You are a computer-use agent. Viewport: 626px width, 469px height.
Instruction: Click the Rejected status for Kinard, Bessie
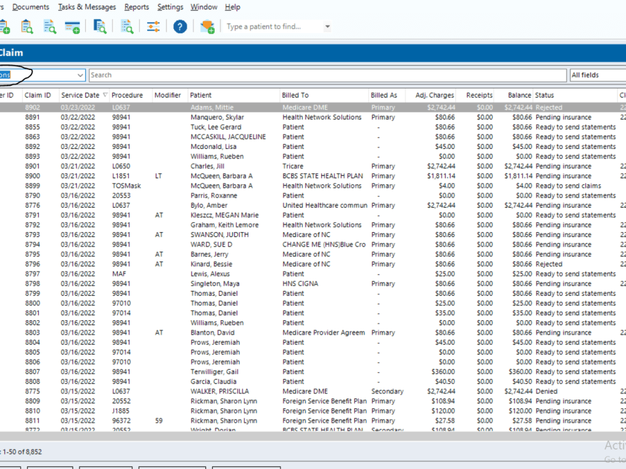click(549, 264)
